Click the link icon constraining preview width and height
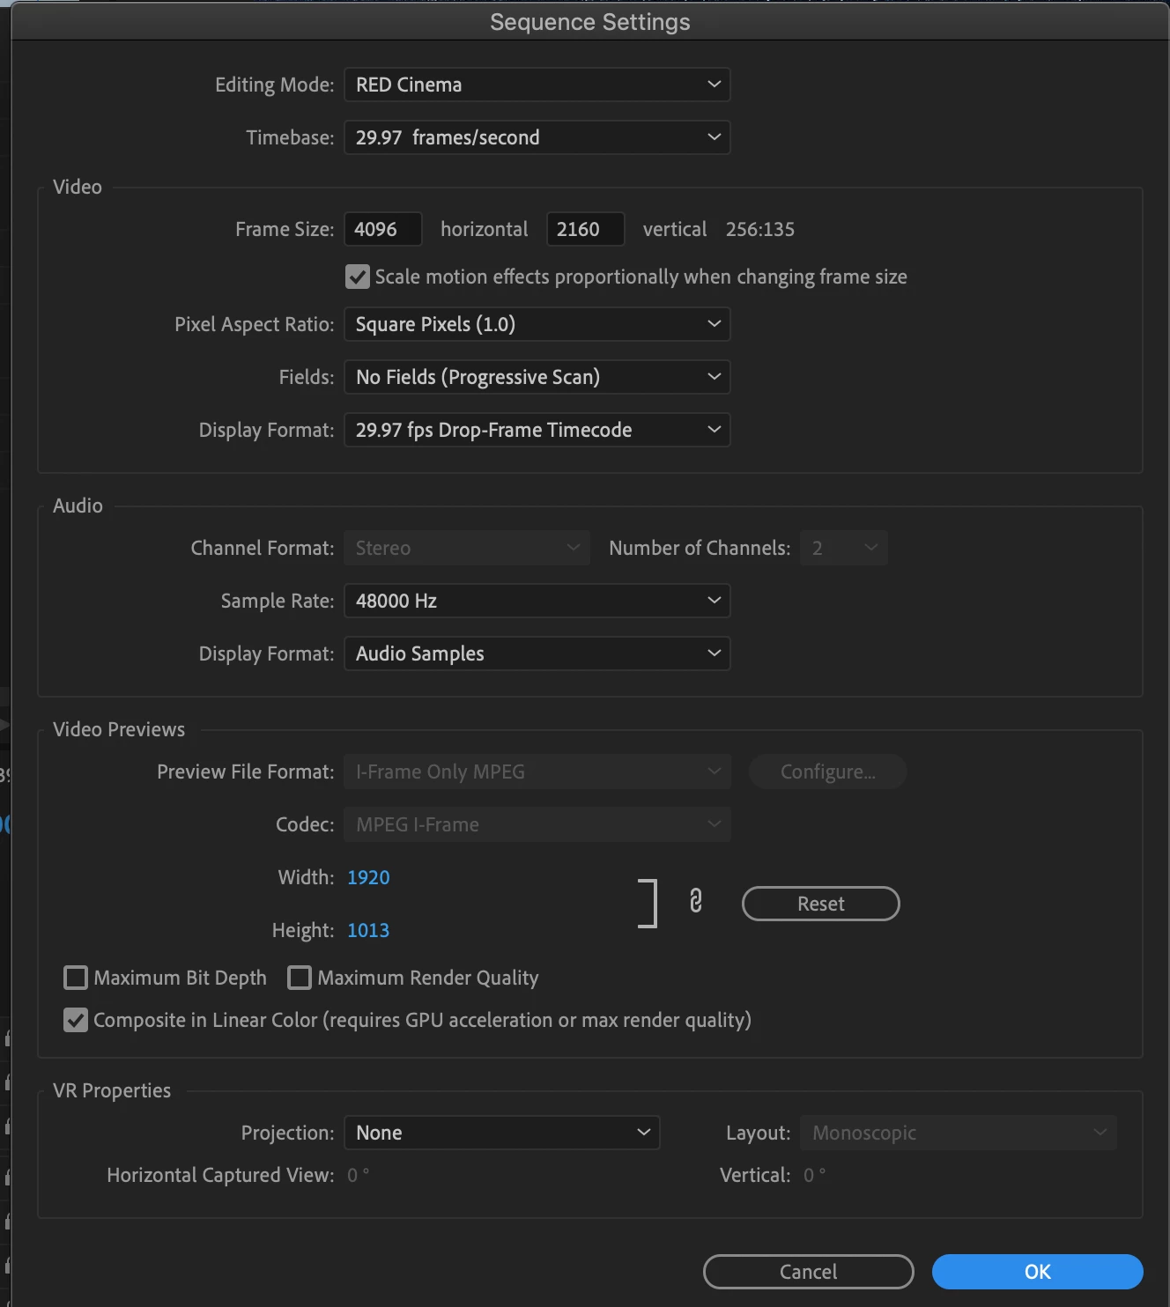The width and height of the screenshot is (1170, 1307). click(x=696, y=901)
